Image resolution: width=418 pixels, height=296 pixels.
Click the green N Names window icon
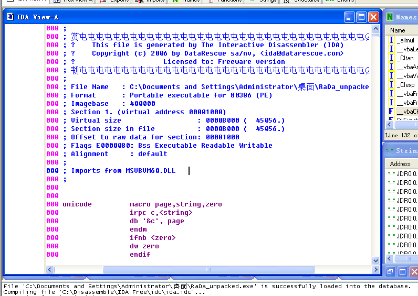click(390, 17)
